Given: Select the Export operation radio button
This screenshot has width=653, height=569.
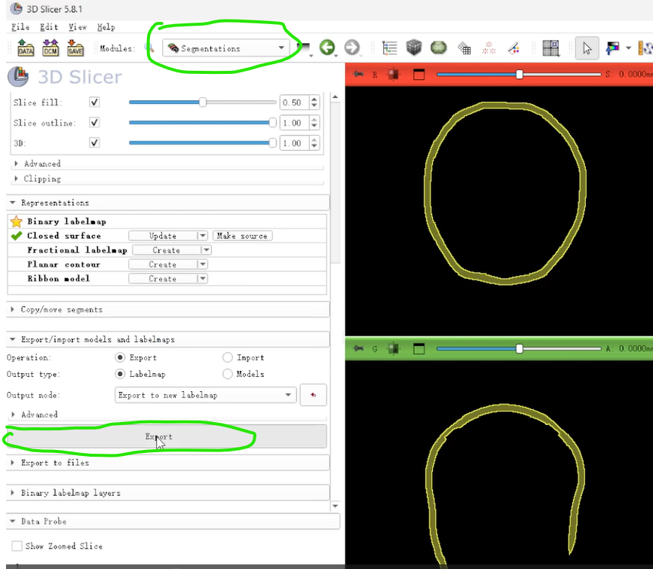Looking at the screenshot, I should click(120, 357).
